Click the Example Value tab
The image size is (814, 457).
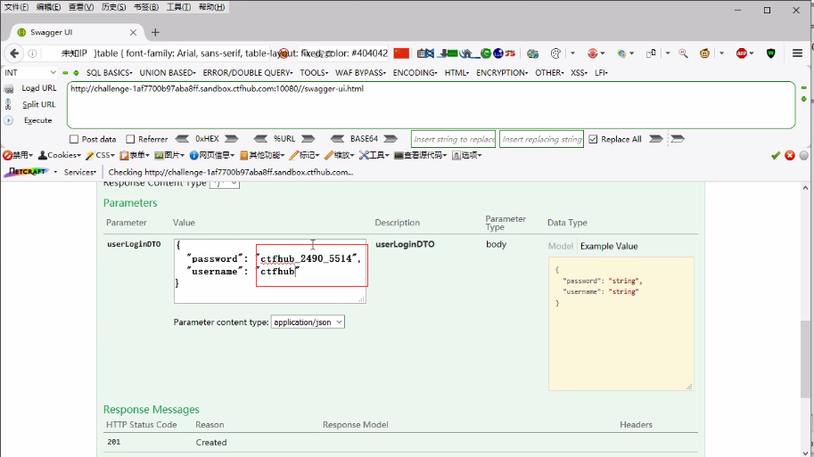[609, 246]
